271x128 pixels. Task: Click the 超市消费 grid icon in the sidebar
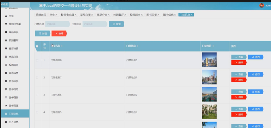(6, 73)
